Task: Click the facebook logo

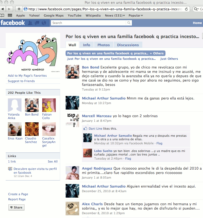Action: tap(13, 23)
